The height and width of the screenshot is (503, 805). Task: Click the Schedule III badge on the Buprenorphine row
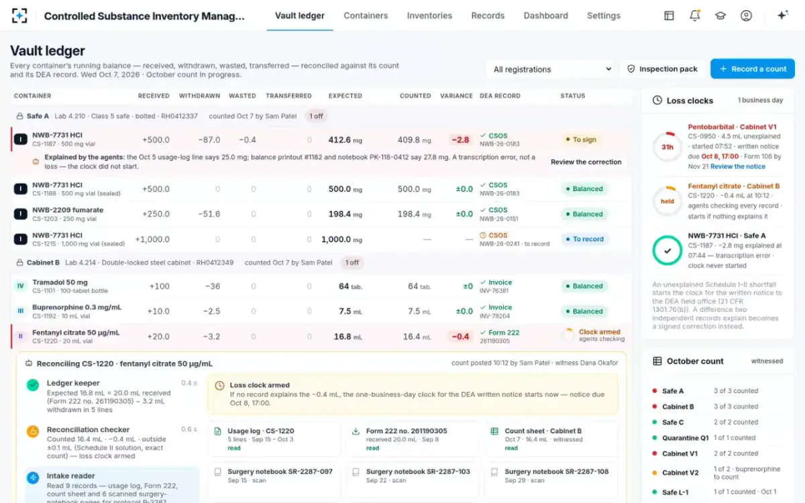20,311
